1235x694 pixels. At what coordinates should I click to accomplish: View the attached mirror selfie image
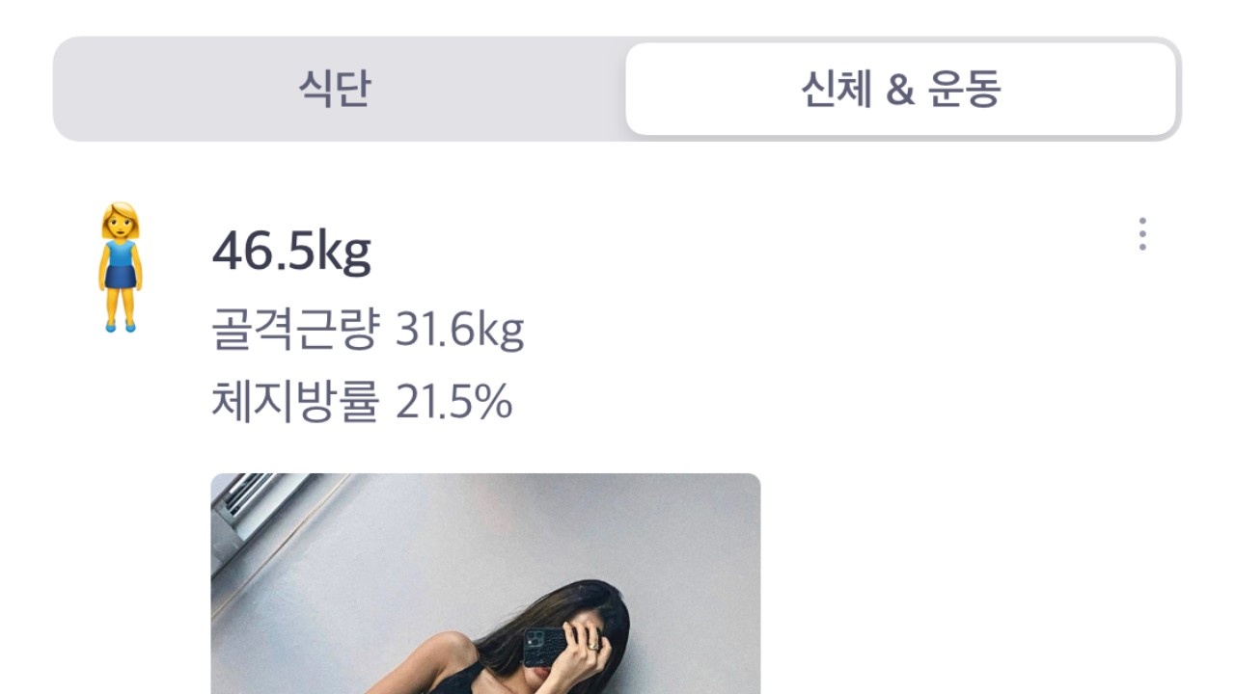pos(485,583)
